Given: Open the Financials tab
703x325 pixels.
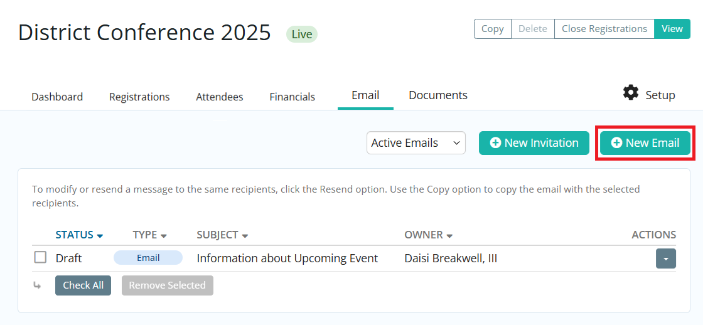Looking at the screenshot, I should tap(292, 97).
